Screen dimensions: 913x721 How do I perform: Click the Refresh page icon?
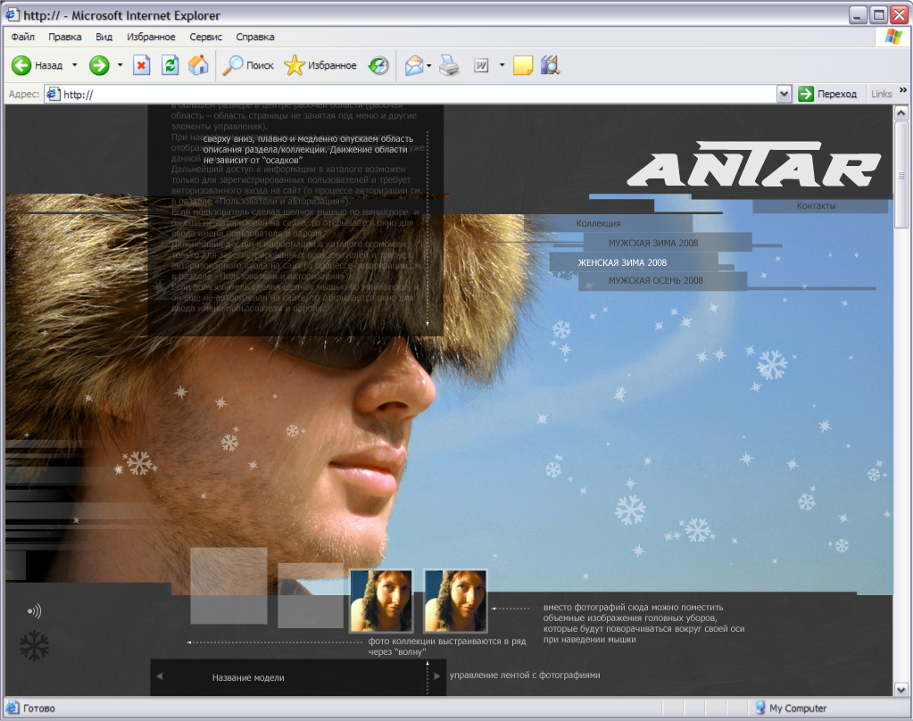pos(169,64)
